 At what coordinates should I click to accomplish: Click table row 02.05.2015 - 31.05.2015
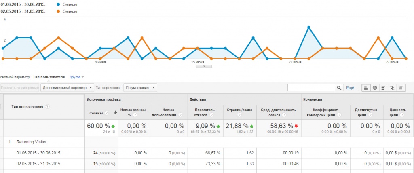(x=207, y=164)
